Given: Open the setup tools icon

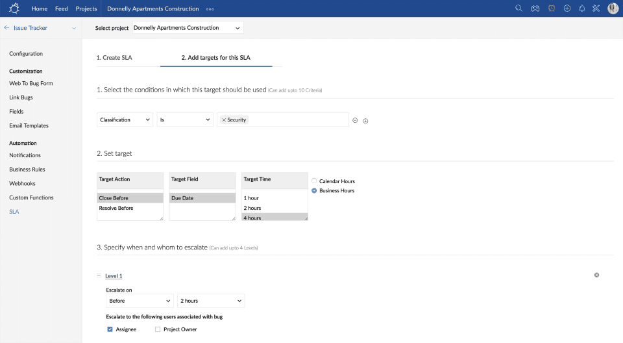Looking at the screenshot, I should coord(596,8).
